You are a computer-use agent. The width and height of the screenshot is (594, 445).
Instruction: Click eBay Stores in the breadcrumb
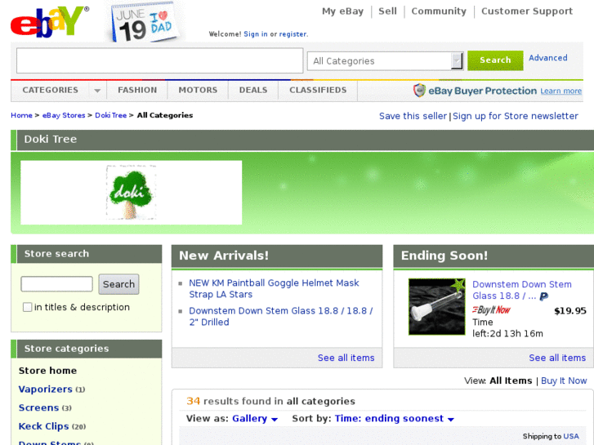pyautogui.click(x=64, y=115)
